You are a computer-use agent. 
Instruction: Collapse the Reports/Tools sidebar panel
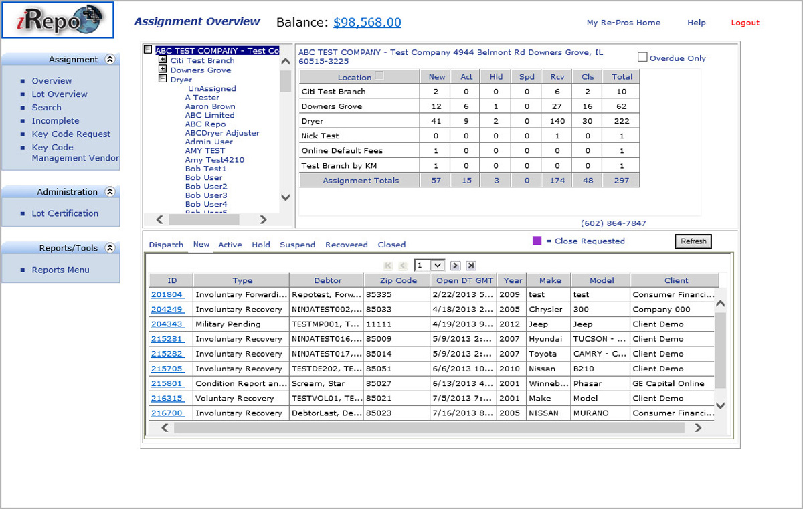[110, 248]
